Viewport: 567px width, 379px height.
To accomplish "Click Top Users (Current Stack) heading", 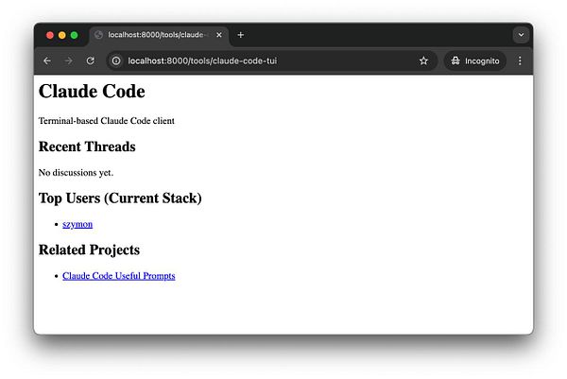I will 120,198.
